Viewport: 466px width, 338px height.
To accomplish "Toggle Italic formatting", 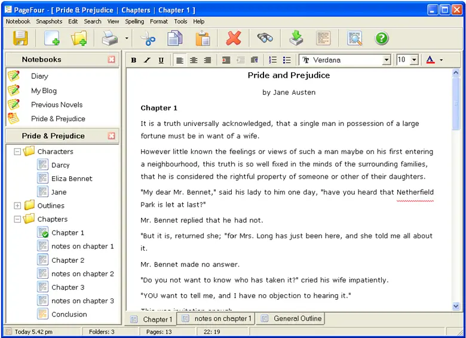I will tap(147, 60).
